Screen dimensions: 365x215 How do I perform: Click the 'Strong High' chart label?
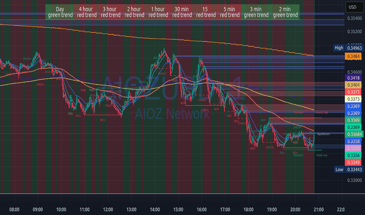tap(322, 113)
